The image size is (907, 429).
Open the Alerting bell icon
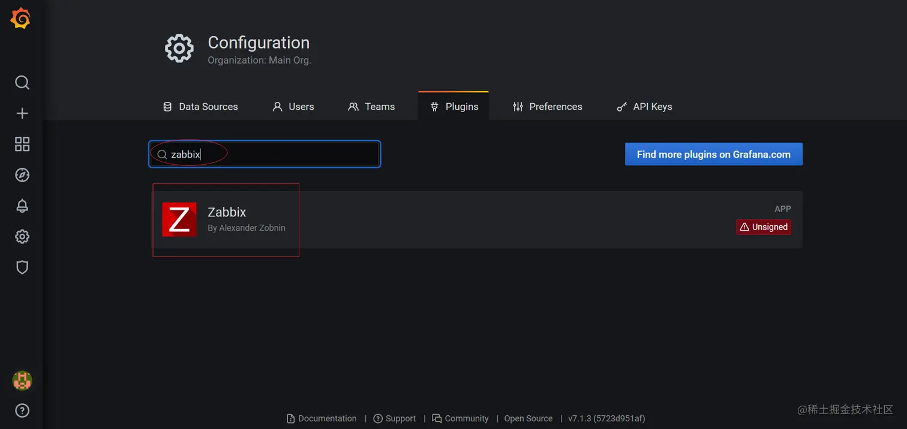pyautogui.click(x=22, y=206)
